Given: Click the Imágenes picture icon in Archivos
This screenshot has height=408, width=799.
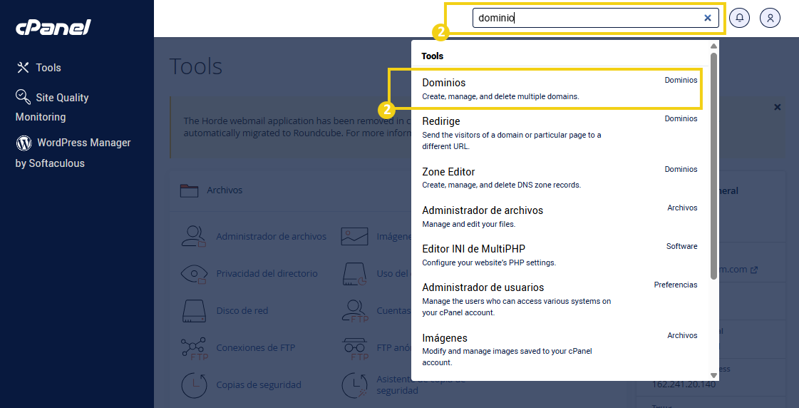Looking at the screenshot, I should (x=355, y=237).
